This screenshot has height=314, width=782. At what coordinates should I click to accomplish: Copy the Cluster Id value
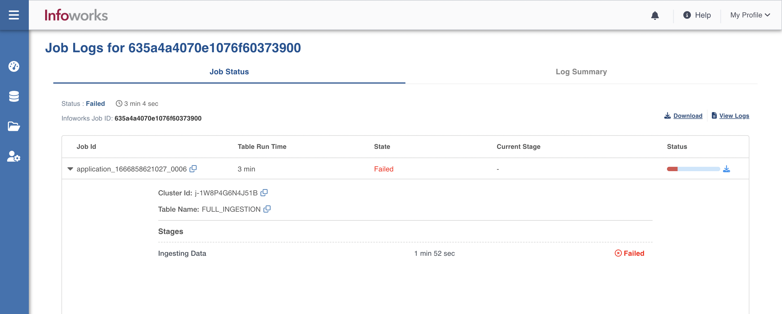(x=264, y=193)
